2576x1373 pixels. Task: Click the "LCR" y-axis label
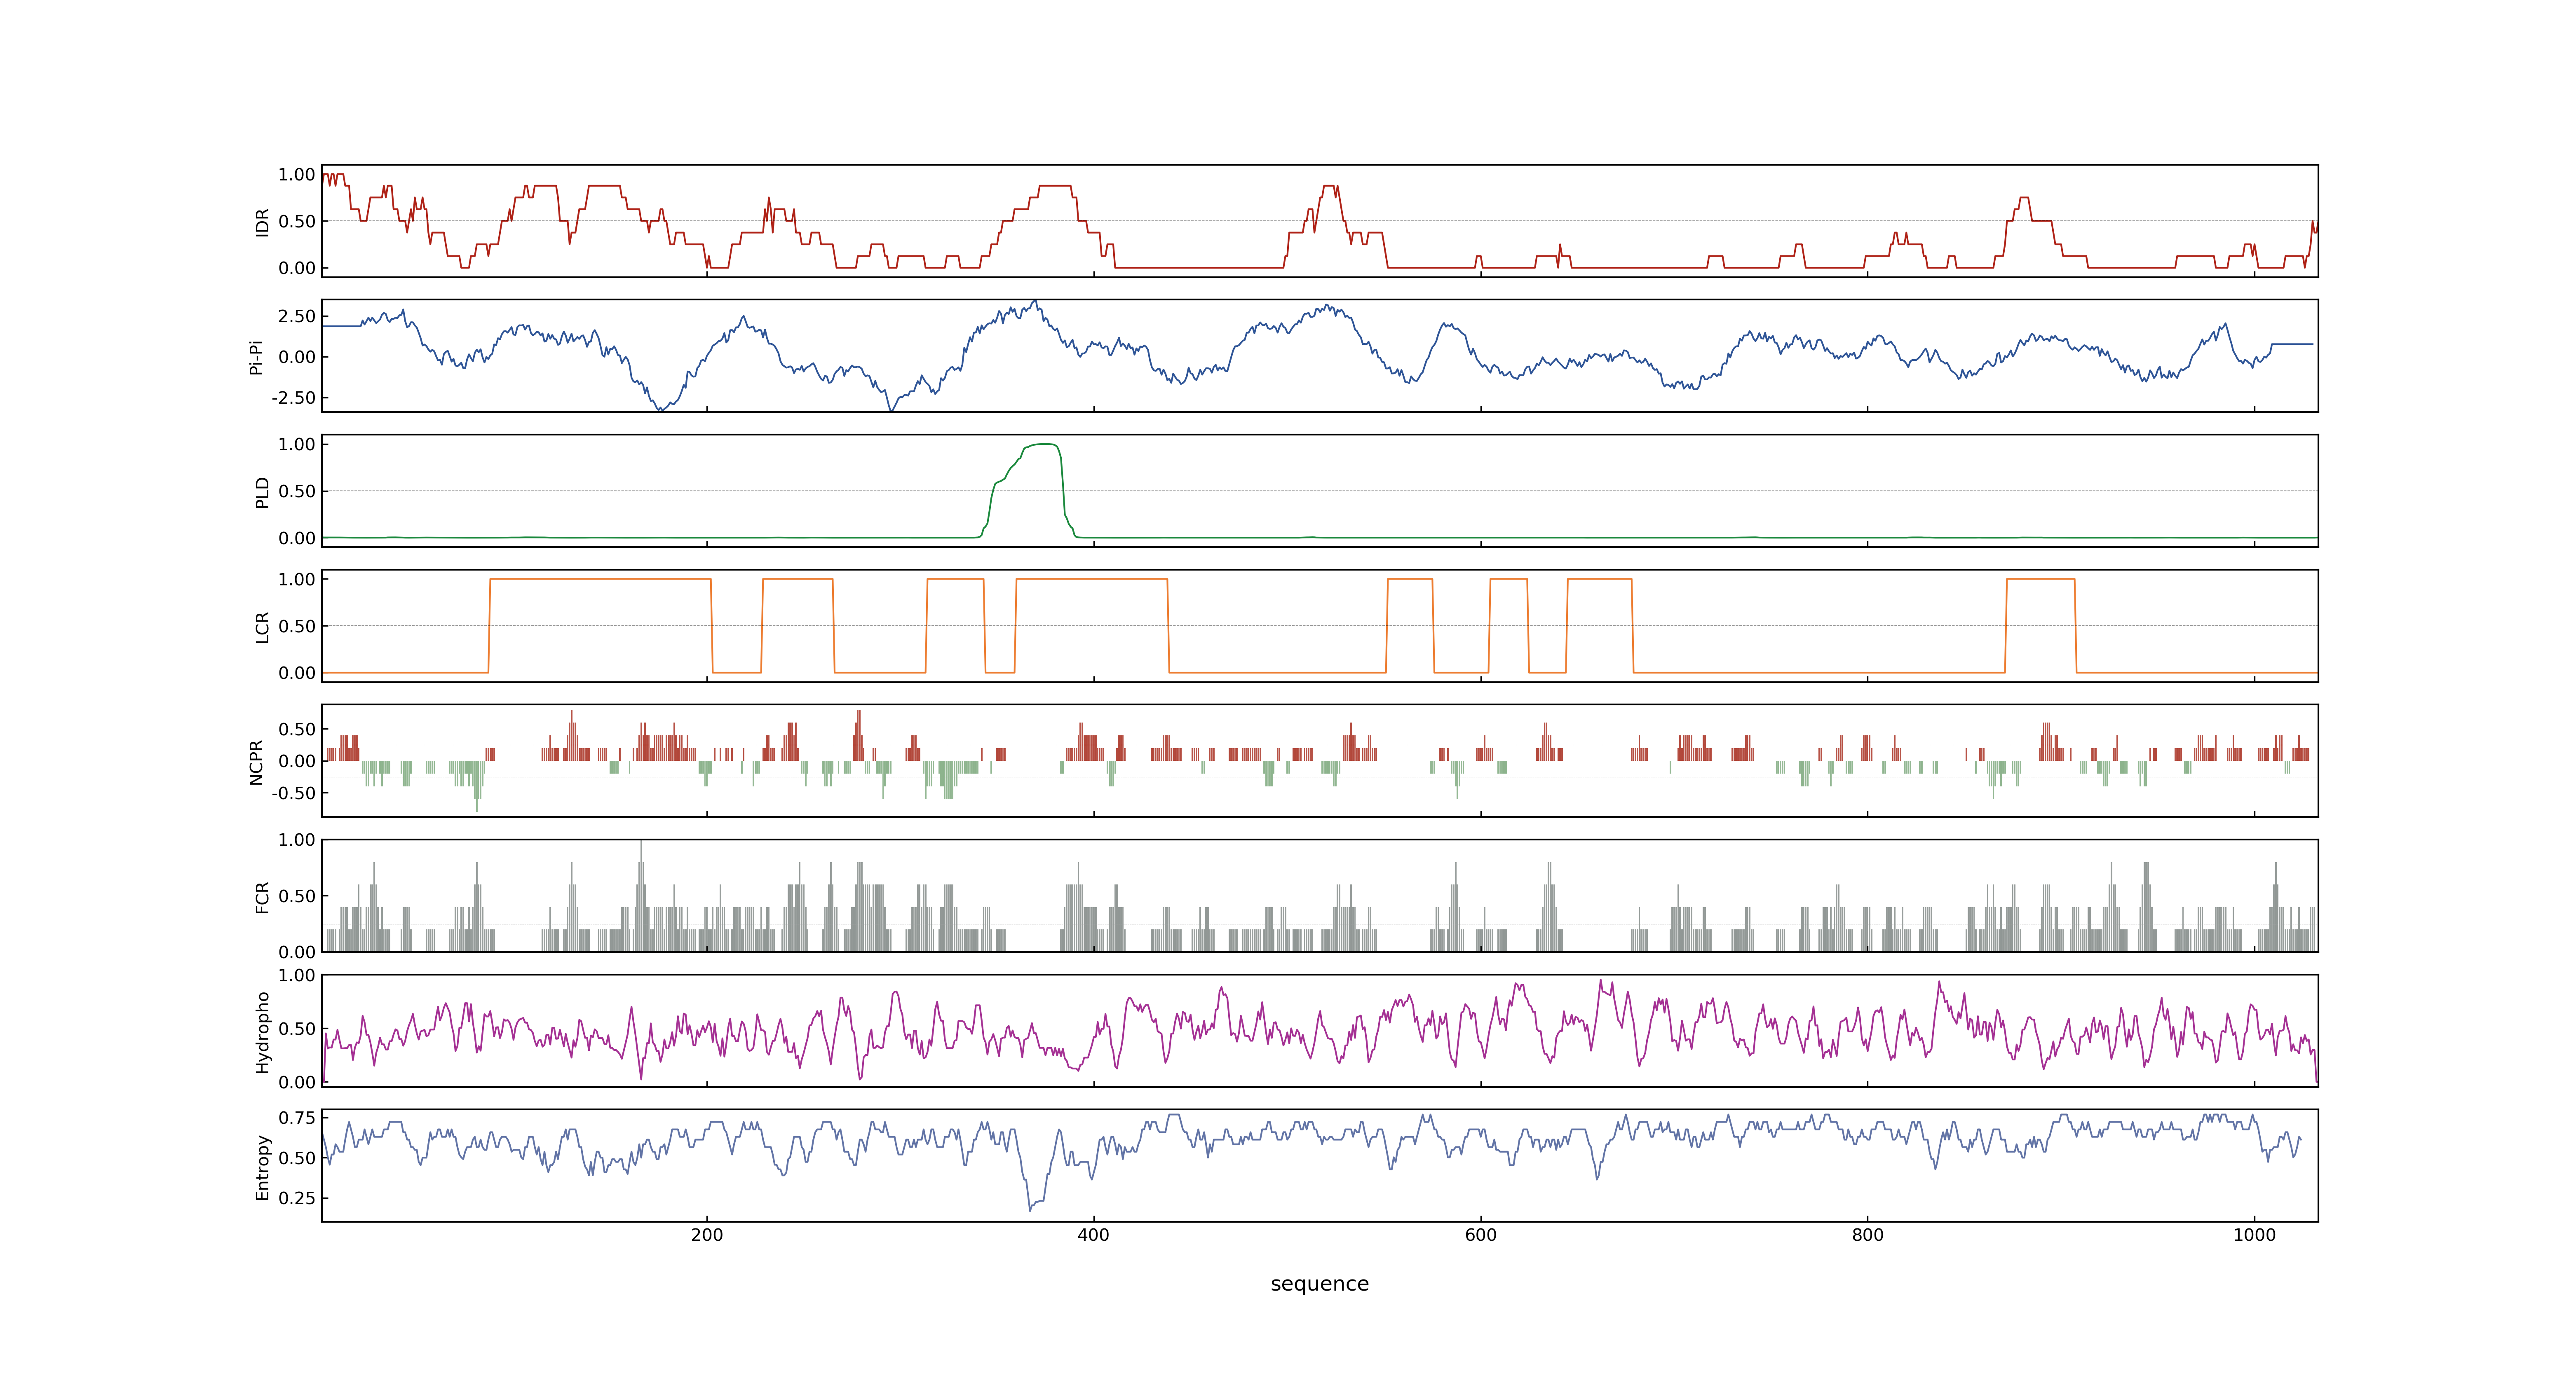pyautogui.click(x=262, y=627)
